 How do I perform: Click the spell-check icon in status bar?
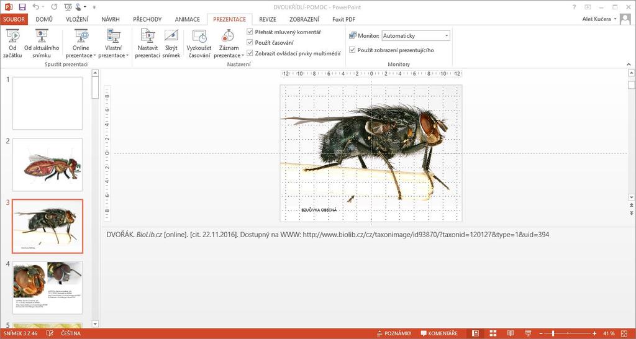tap(50, 333)
